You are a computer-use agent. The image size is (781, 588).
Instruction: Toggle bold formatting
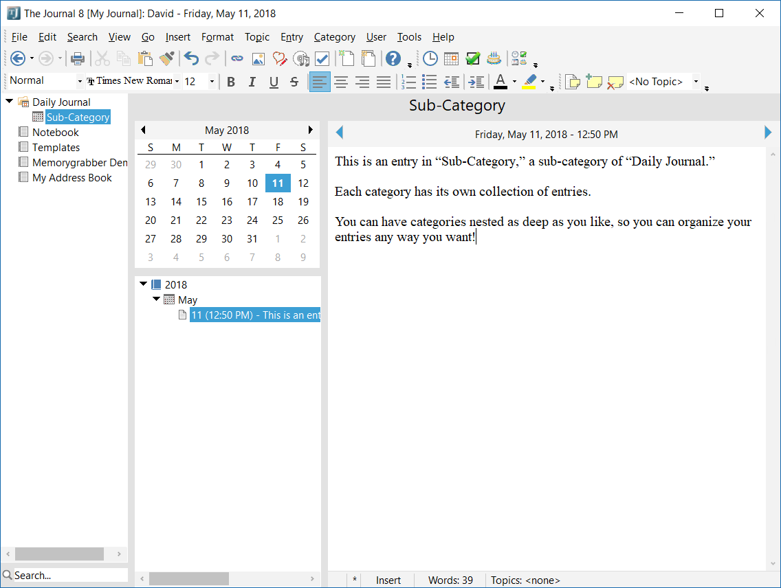coord(230,82)
